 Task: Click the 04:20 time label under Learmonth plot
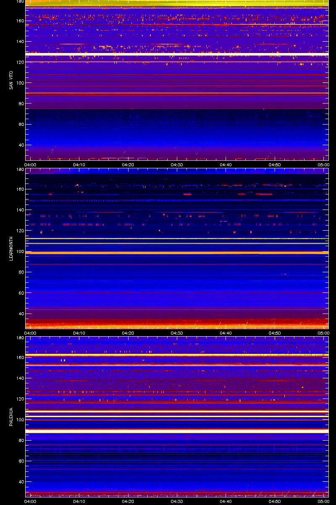pyautogui.click(x=128, y=333)
